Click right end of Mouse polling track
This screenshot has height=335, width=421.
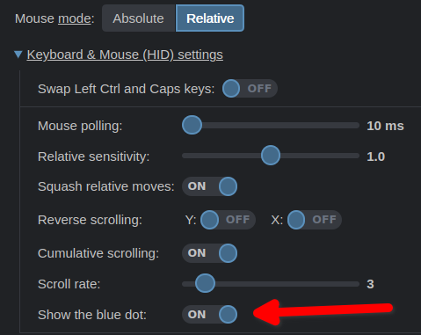[x=356, y=126]
